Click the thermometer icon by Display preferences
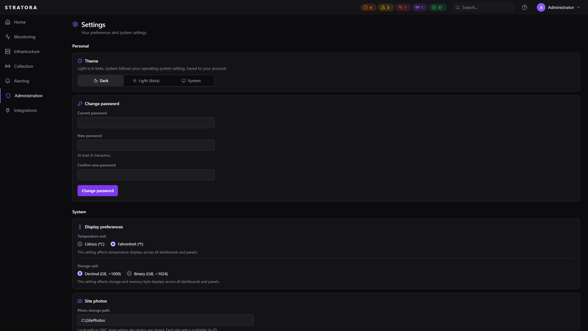The image size is (588, 331). pos(80,227)
